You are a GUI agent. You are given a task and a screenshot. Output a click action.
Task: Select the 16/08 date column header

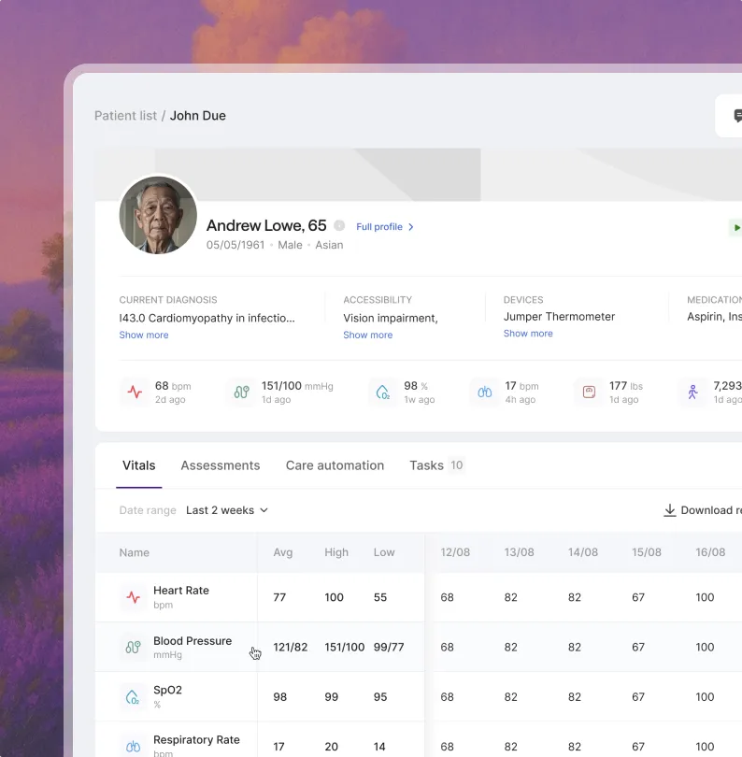point(710,552)
